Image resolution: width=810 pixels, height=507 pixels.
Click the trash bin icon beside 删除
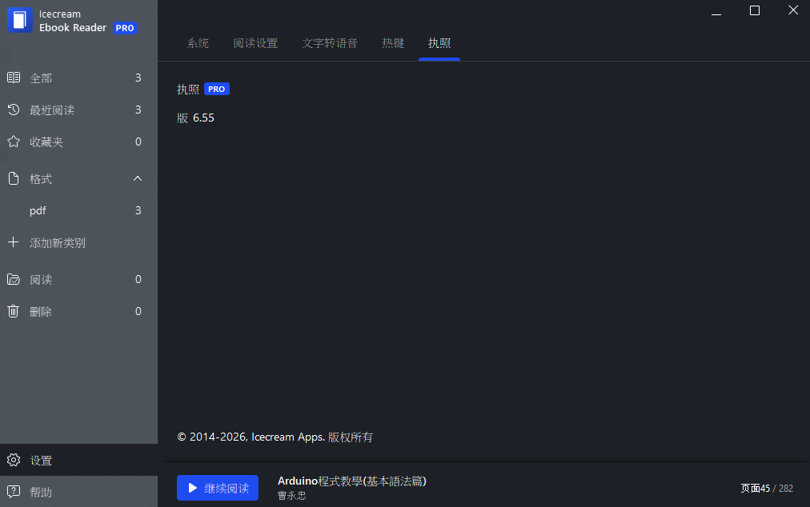coord(14,311)
